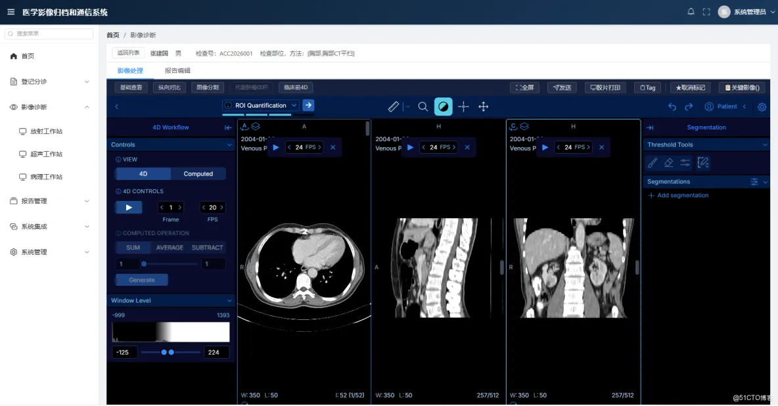
Task: Select the magnifier zoom tool
Action: 423,106
